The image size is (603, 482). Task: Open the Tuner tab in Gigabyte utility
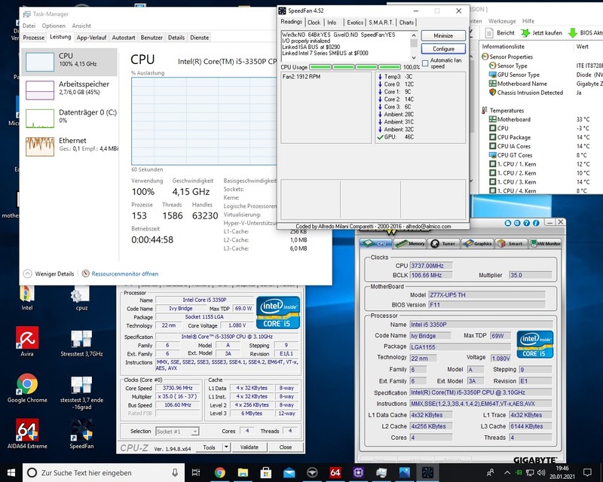point(445,243)
